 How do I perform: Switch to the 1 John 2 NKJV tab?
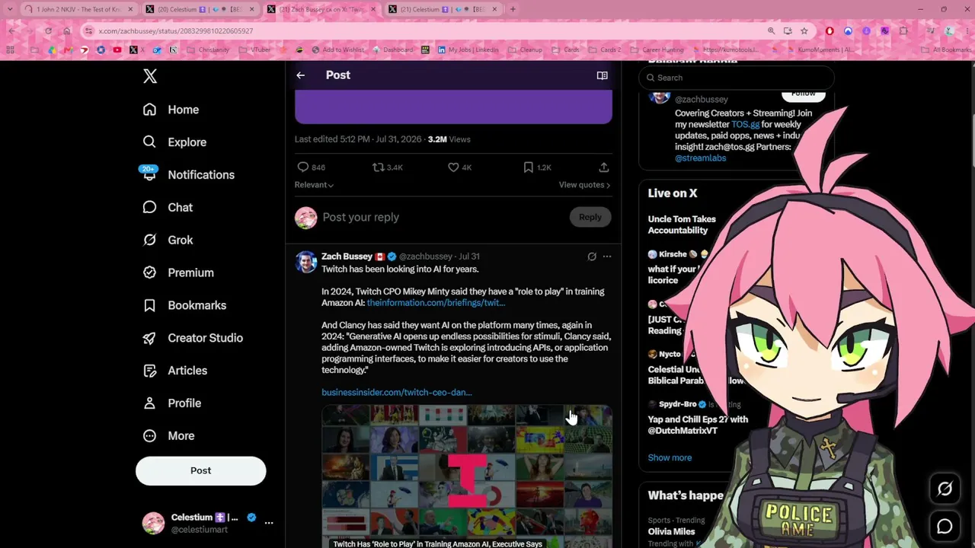[x=78, y=9]
